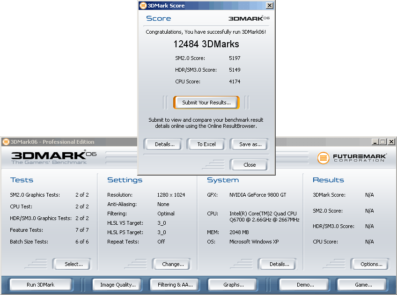Dismiss the score dialog with the Close button
Viewport: 397px width, 295px height.
[250, 165]
